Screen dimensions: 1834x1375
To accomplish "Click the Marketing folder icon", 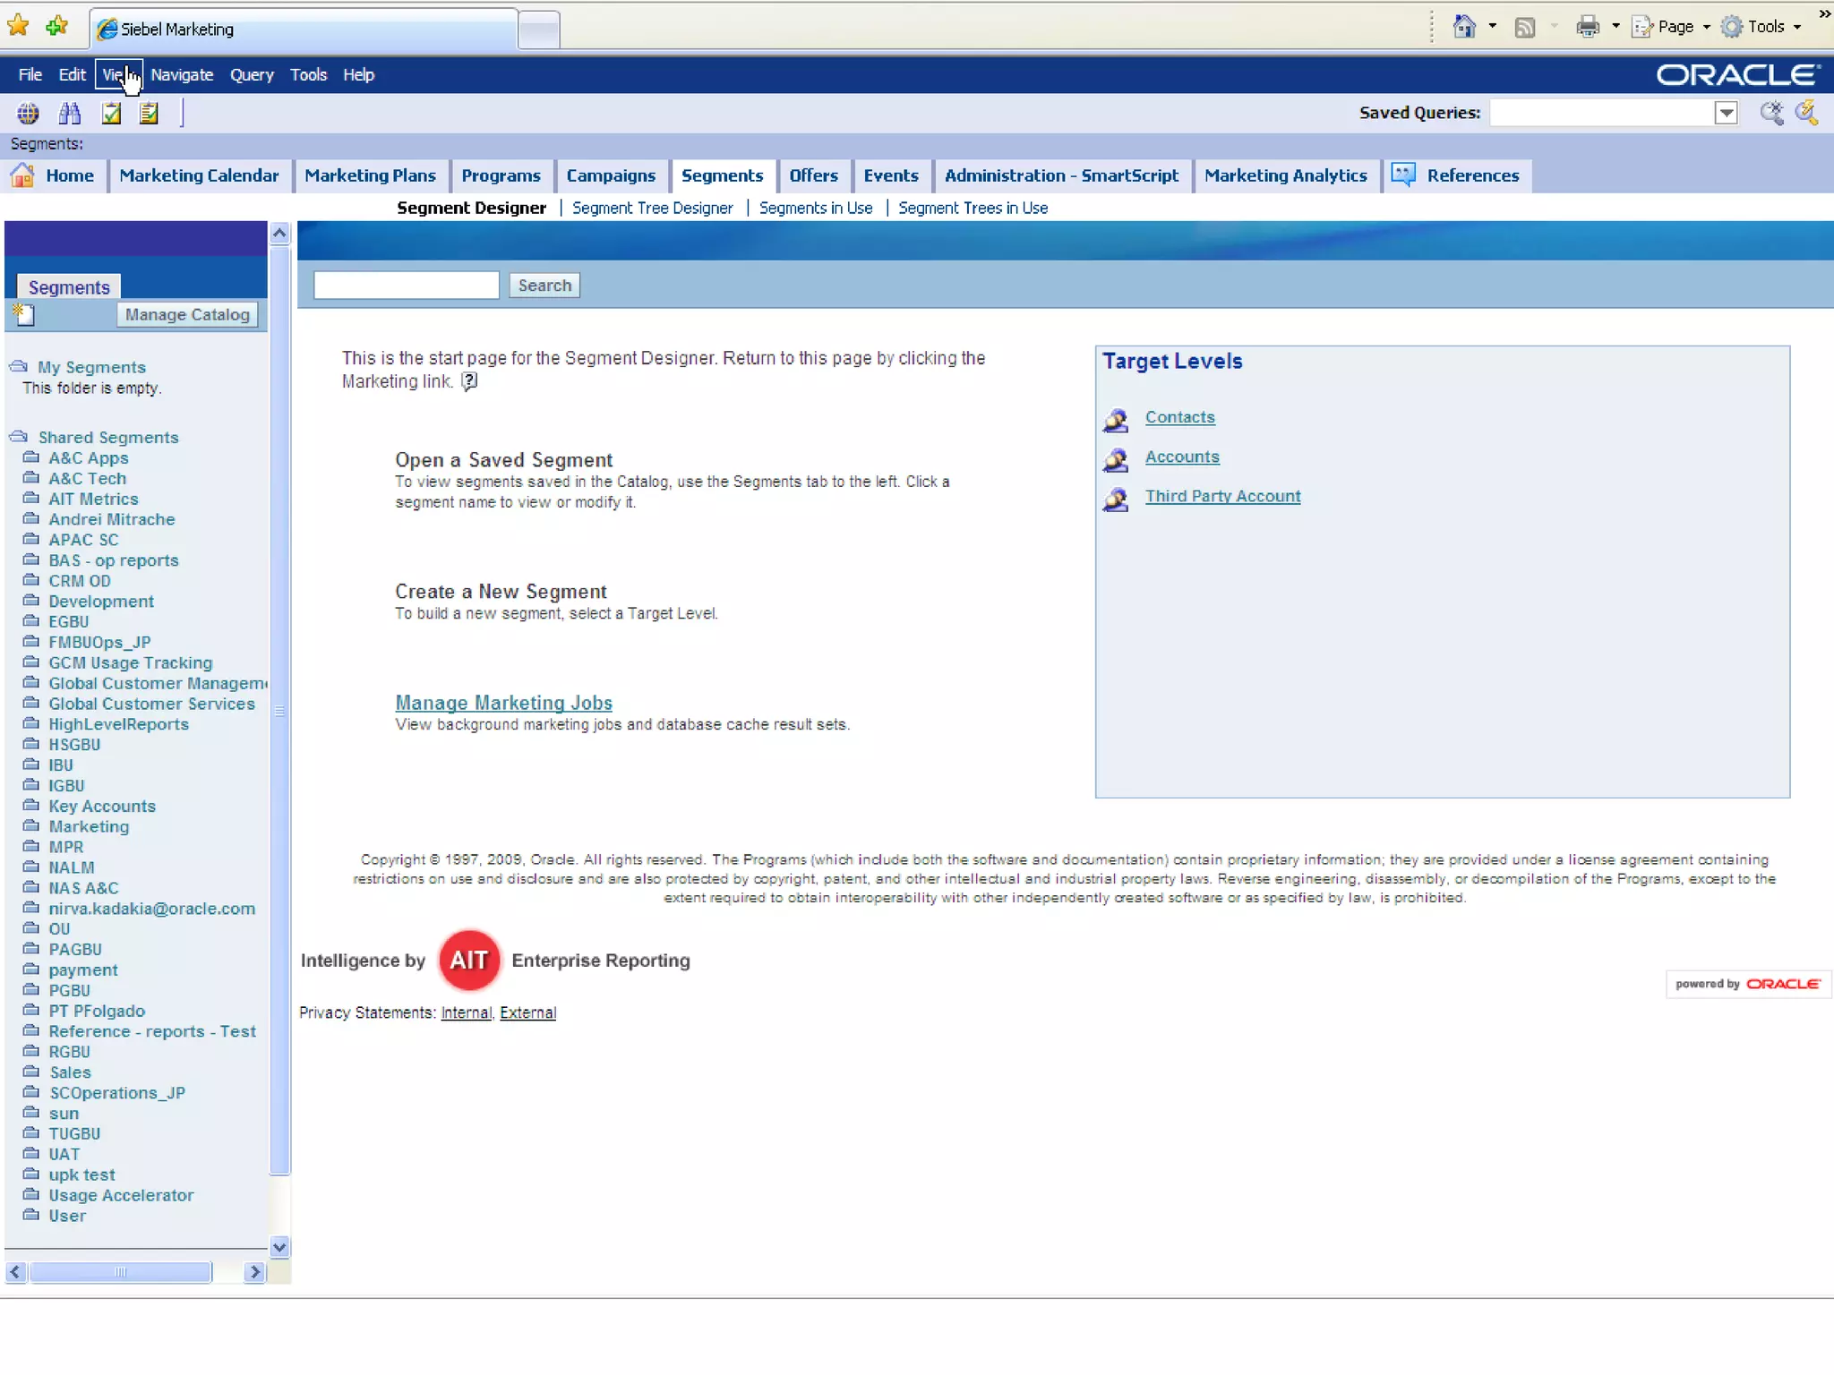I will pyautogui.click(x=31, y=826).
